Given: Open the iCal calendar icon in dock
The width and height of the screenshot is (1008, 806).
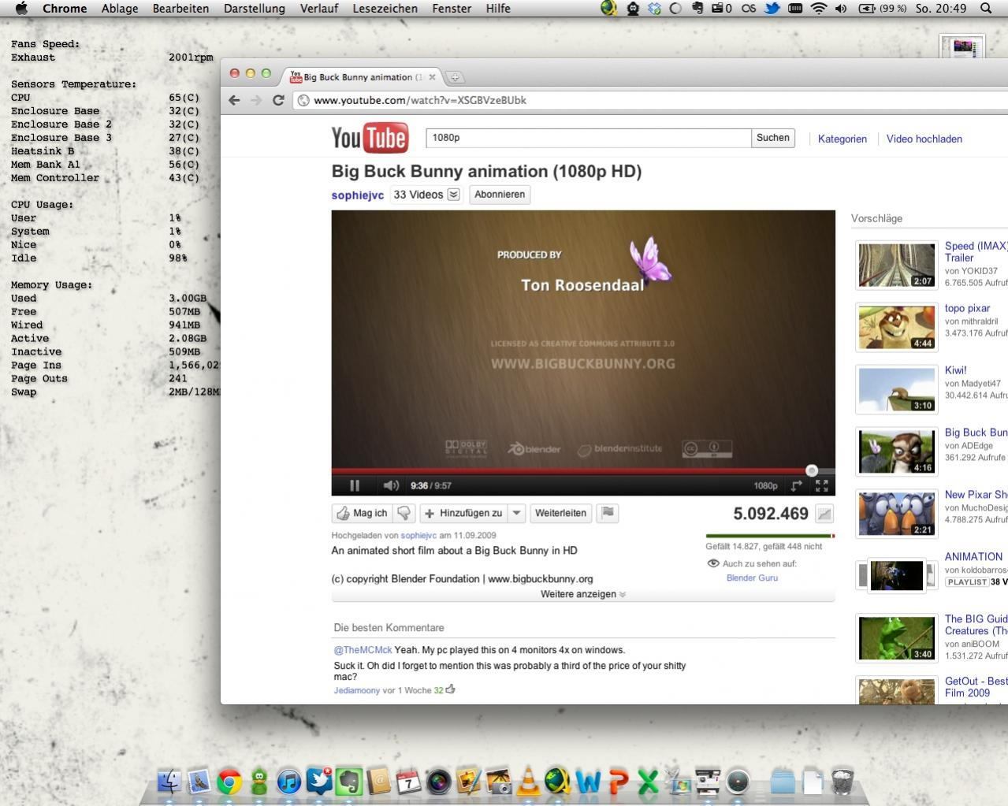Looking at the screenshot, I should [409, 782].
